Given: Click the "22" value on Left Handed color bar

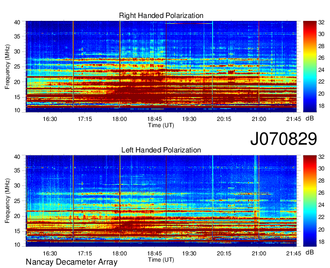Looking at the screenshot, I should (321, 217).
